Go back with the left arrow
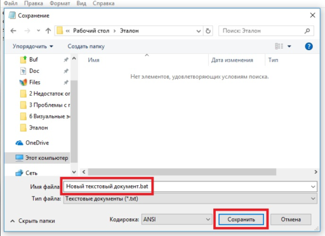 (14, 31)
